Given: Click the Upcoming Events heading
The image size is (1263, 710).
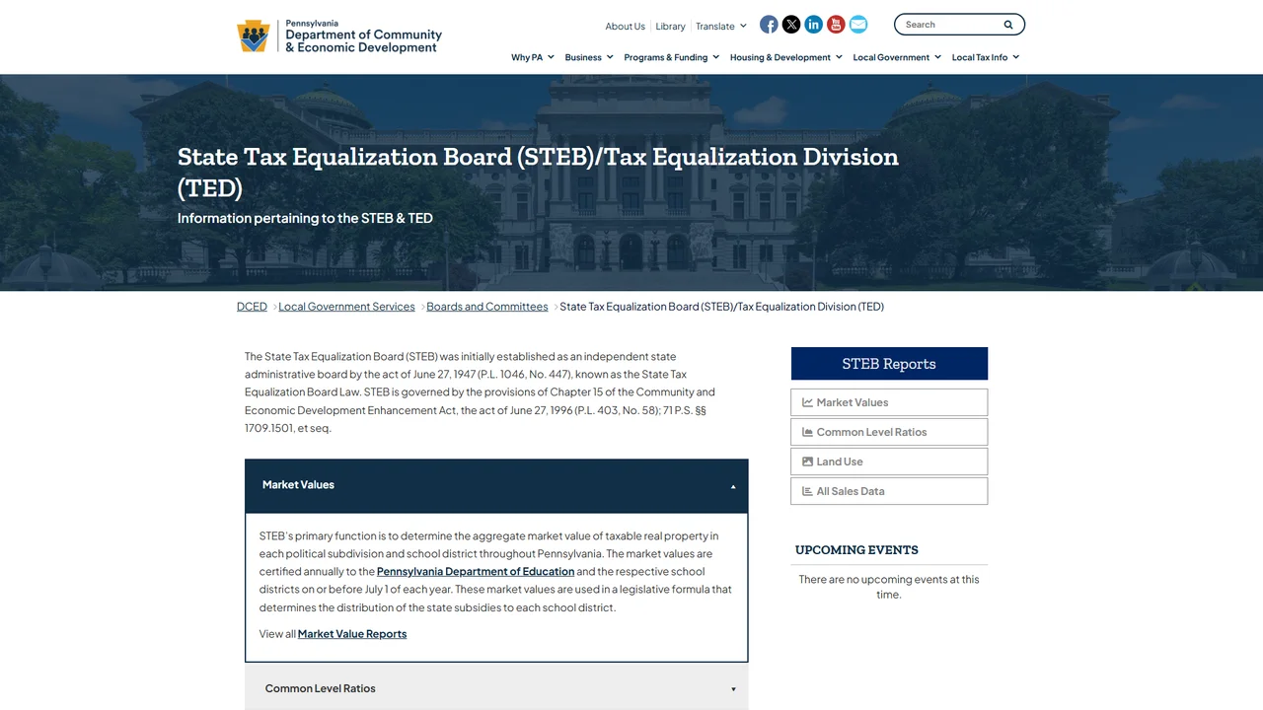Looking at the screenshot, I should click(856, 550).
